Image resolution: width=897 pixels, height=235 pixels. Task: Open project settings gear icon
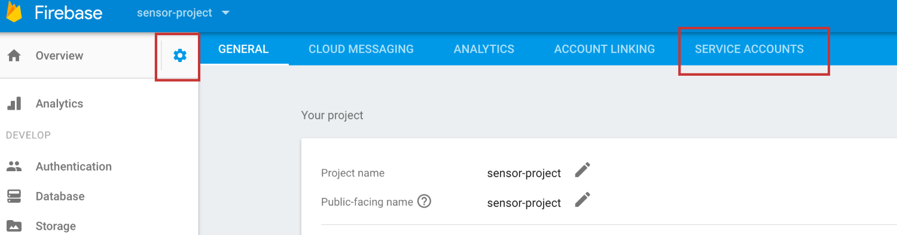(x=179, y=55)
